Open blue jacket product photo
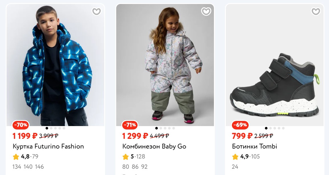The width and height of the screenshot is (329, 175). coord(56,65)
